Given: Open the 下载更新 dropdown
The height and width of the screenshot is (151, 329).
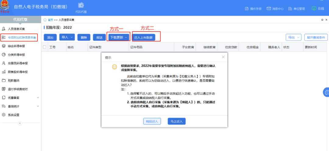Looking at the screenshot, I should [119, 37].
